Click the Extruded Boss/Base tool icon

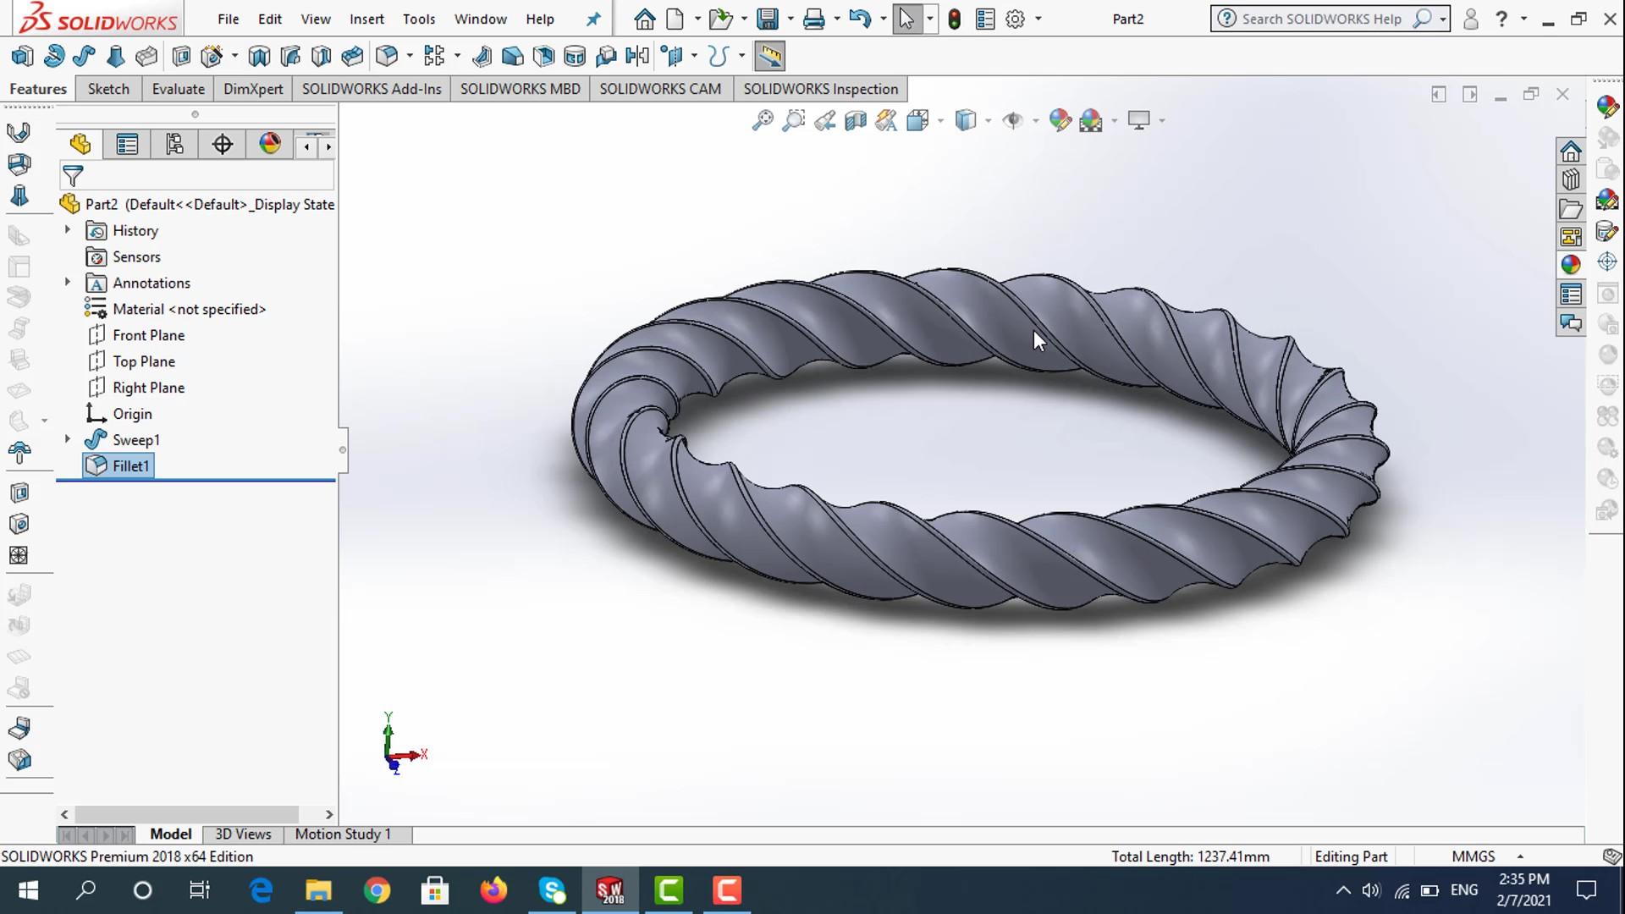click(22, 57)
